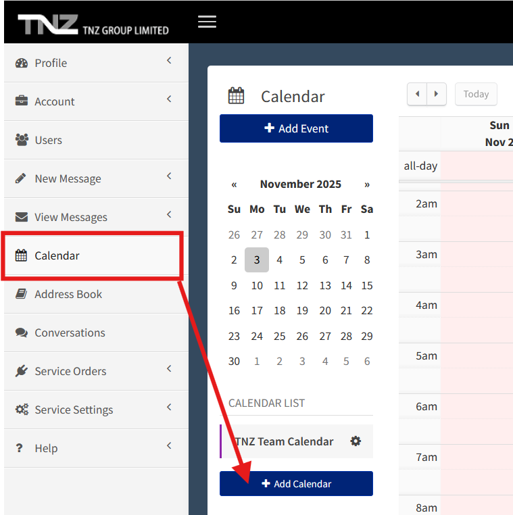The image size is (513, 515).
Task: Expand the Help menu chevron
Action: pos(169,445)
